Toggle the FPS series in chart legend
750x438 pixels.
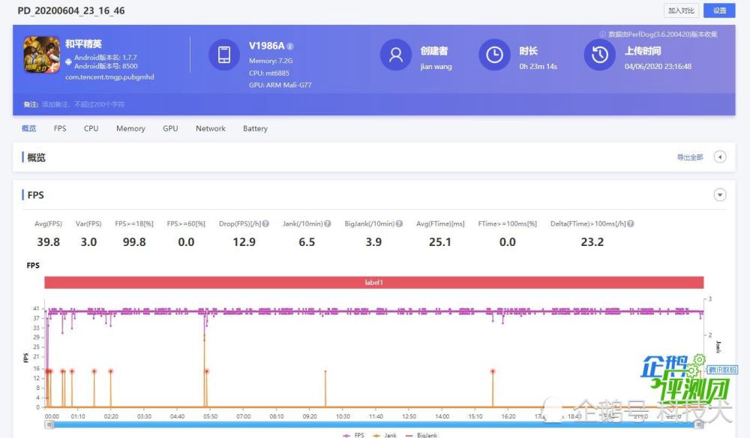click(353, 435)
